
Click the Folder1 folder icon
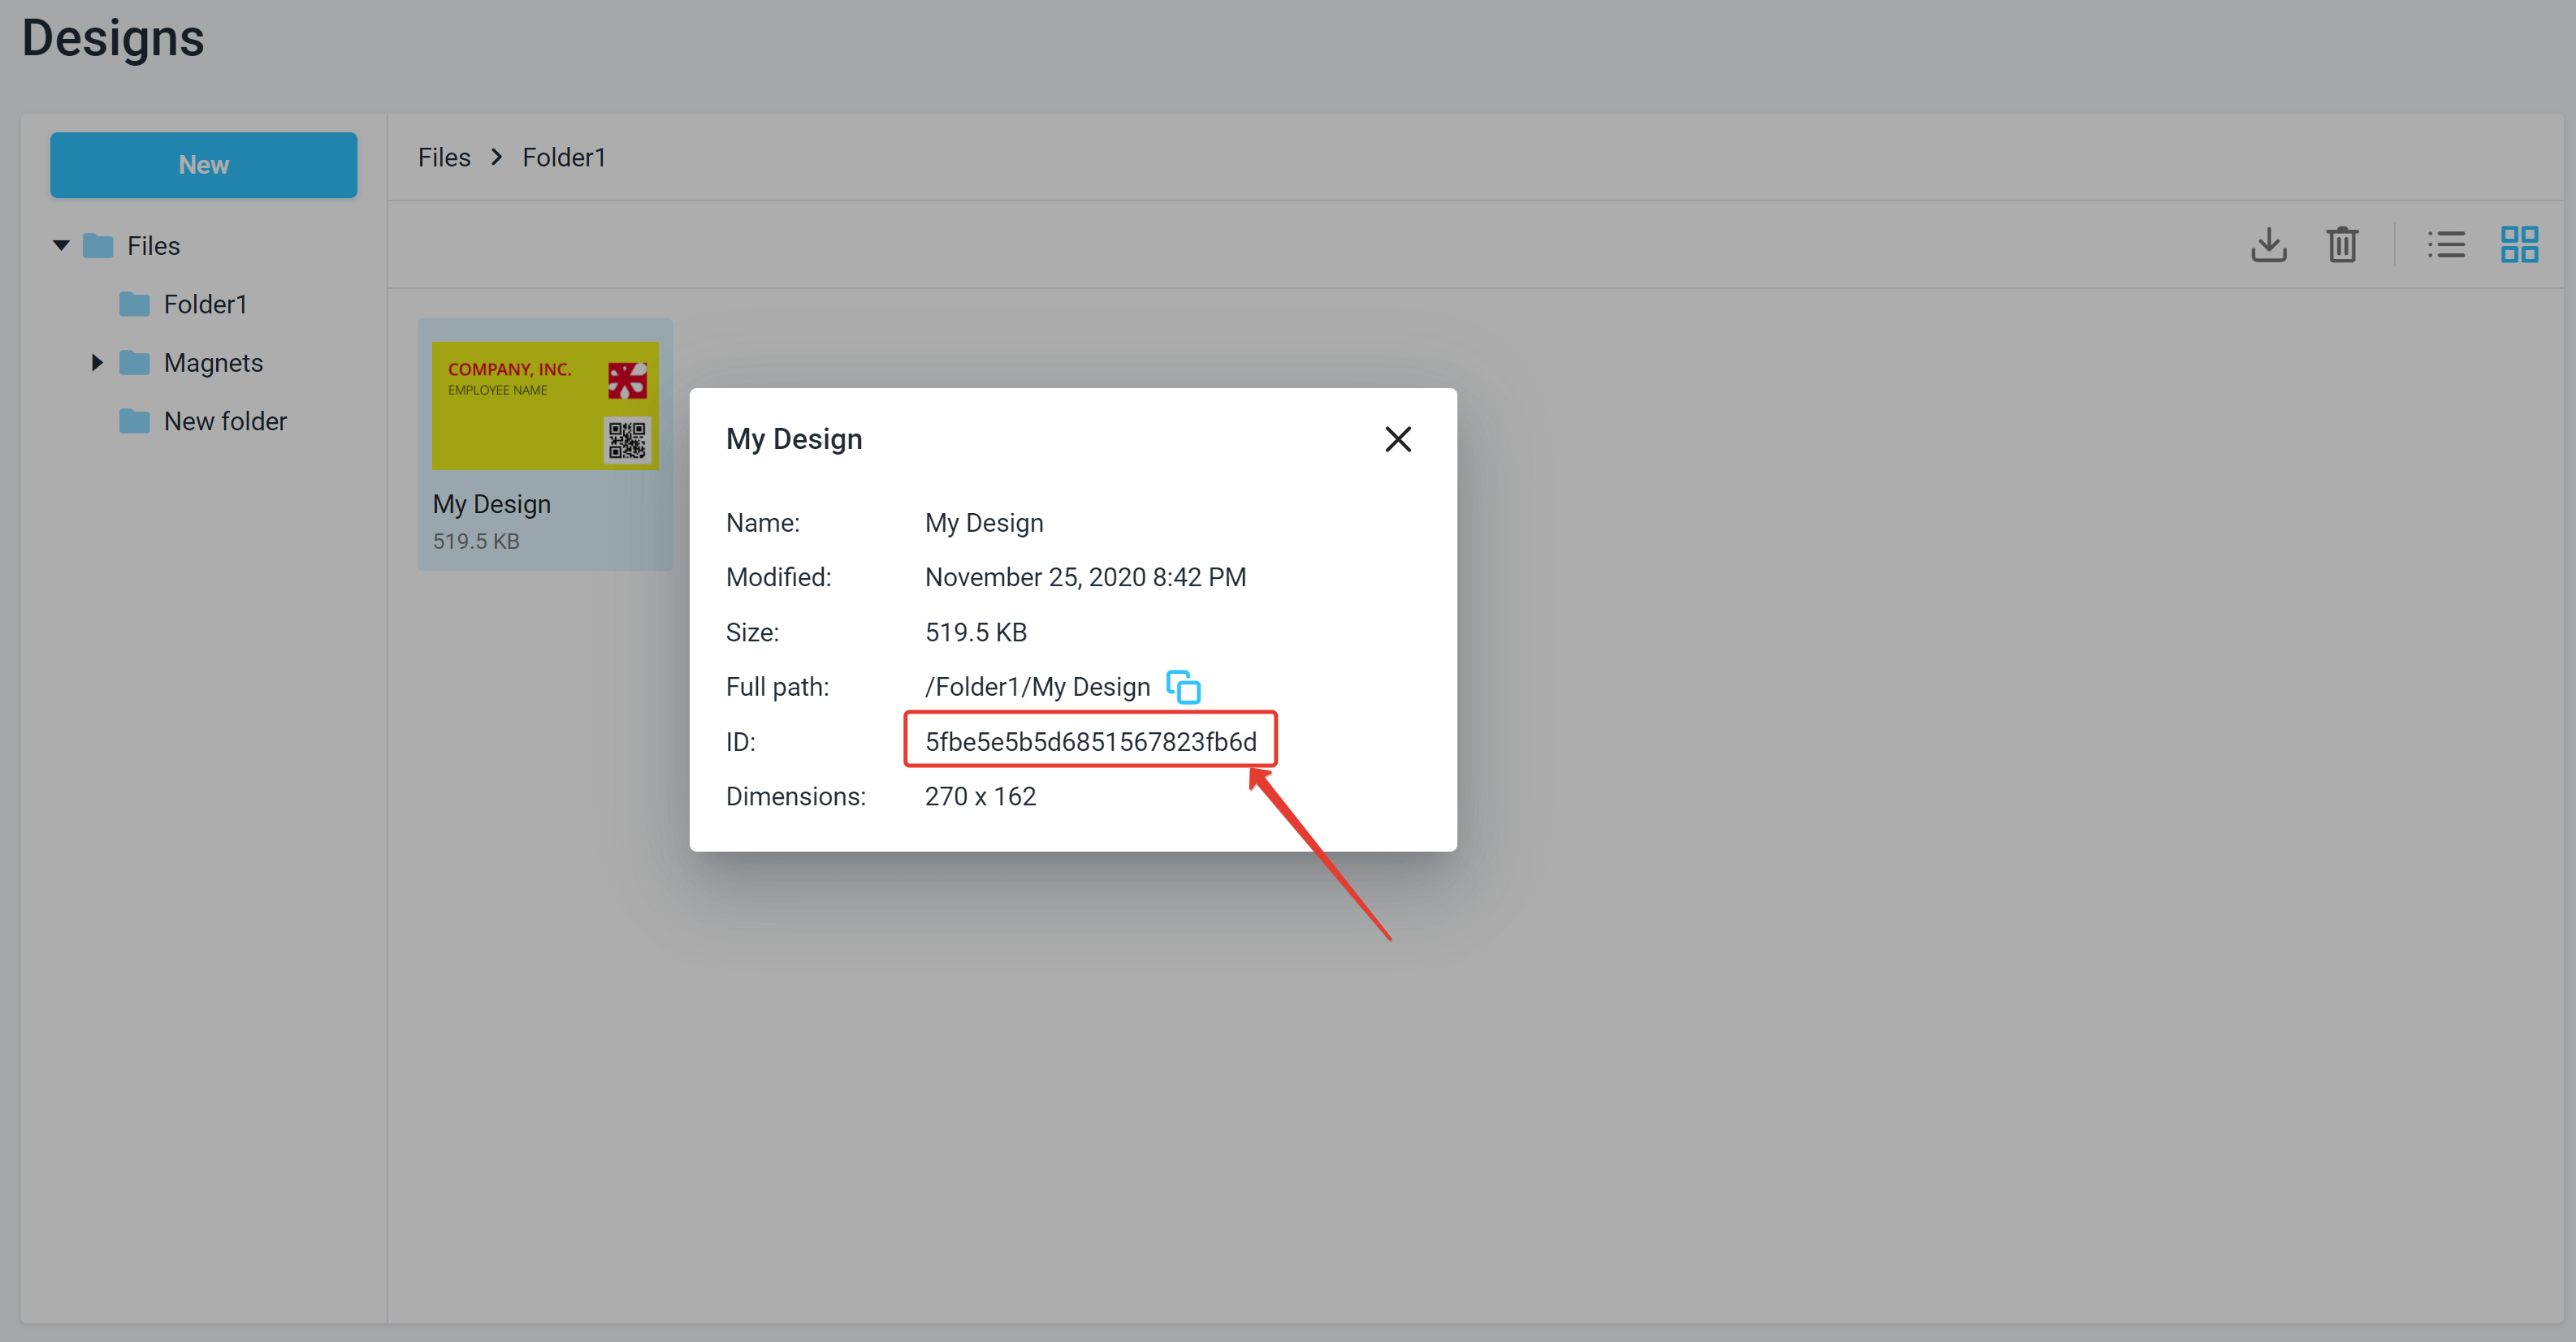(134, 304)
